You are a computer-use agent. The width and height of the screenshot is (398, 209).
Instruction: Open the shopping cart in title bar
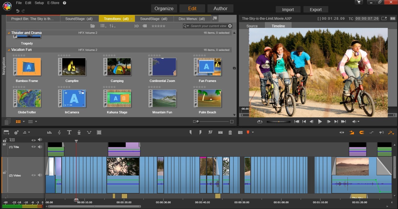(359, 2)
